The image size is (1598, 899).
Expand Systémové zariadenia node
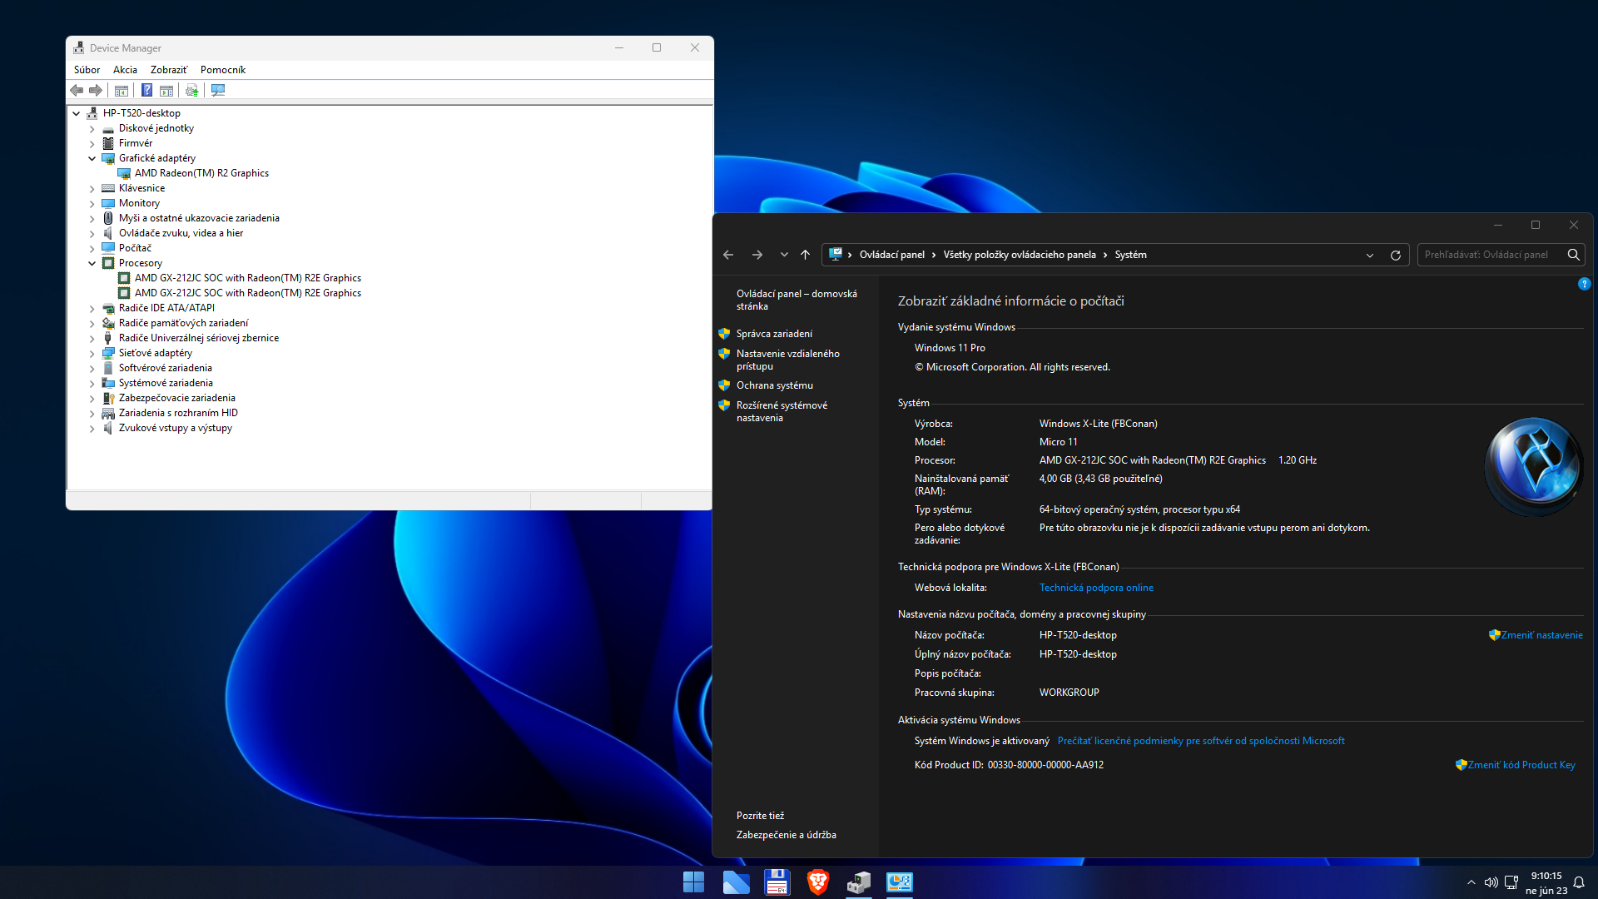92,384
